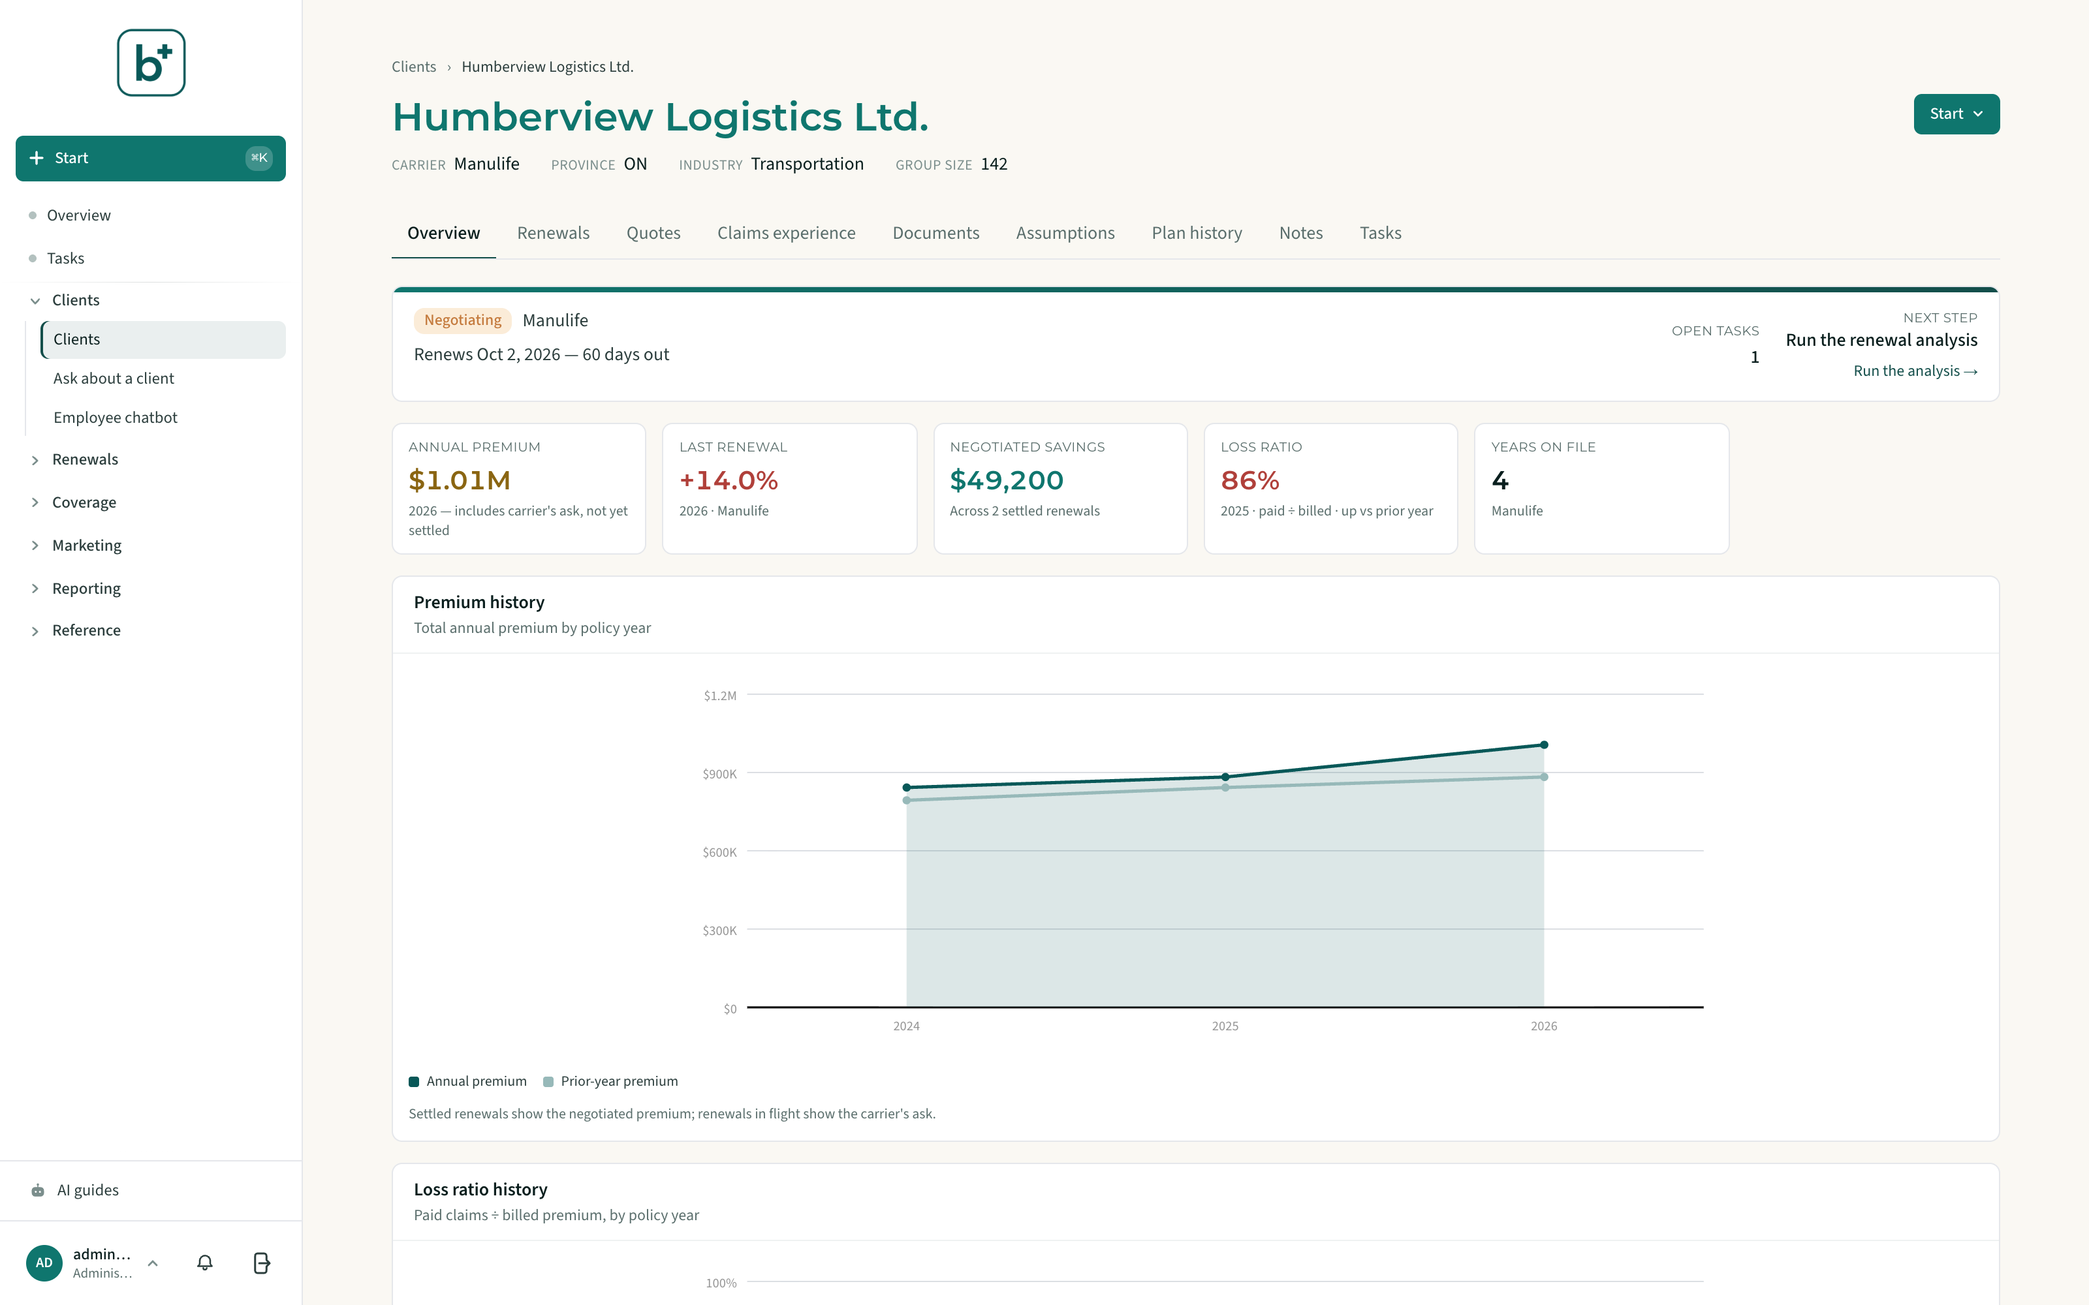Click the province value ON
The height and width of the screenshot is (1305, 2089).
click(x=635, y=164)
